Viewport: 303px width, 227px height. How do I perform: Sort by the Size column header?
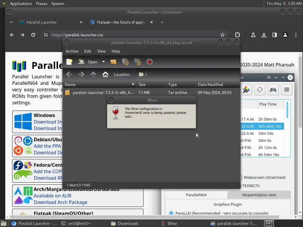pyautogui.click(x=152, y=85)
